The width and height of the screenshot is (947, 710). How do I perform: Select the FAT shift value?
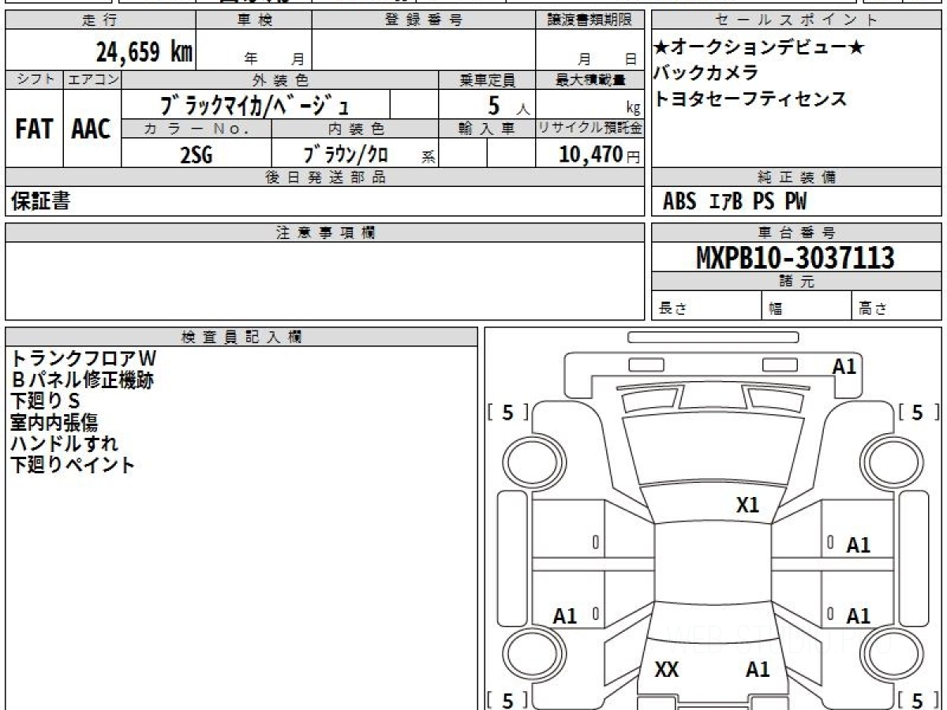[x=34, y=129]
